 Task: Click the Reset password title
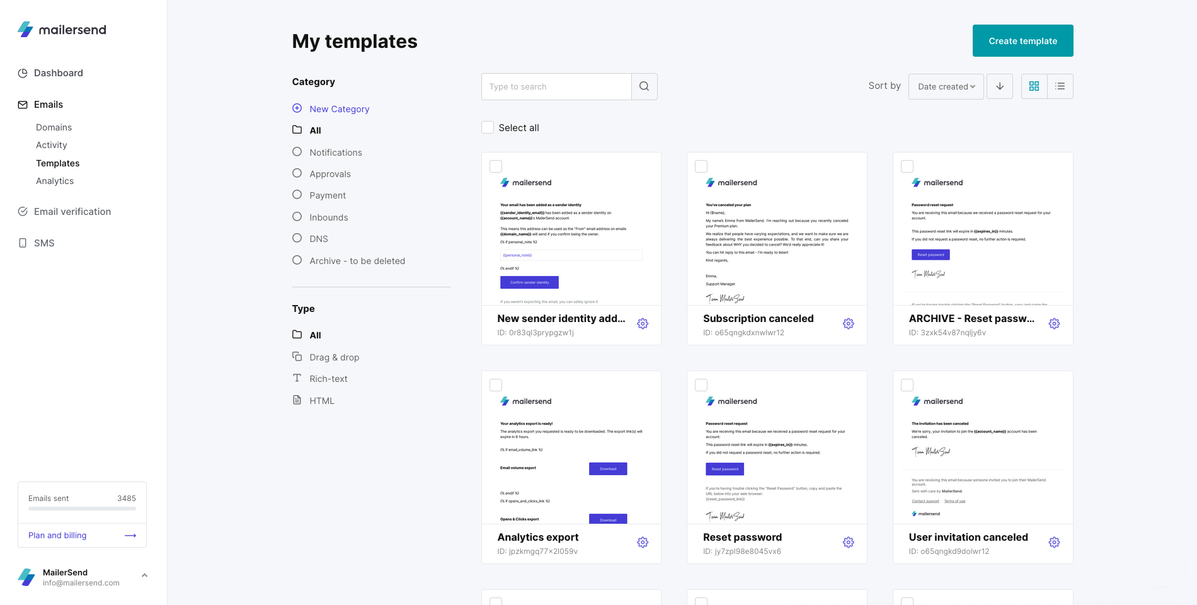(x=742, y=538)
